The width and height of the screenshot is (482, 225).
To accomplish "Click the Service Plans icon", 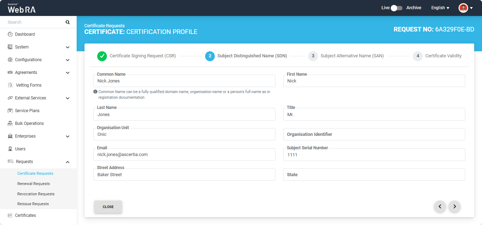I will (10, 111).
